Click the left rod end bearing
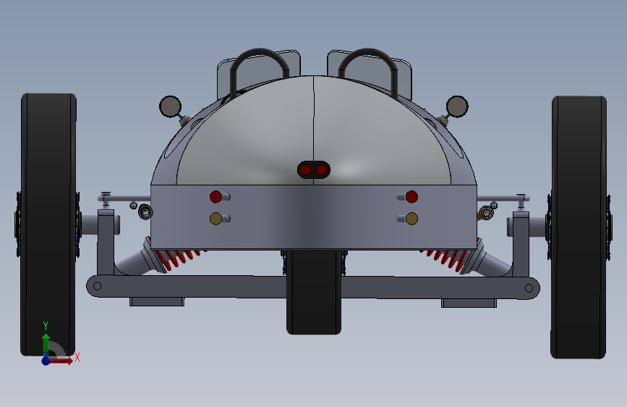627x407 pixels. click(x=145, y=211)
